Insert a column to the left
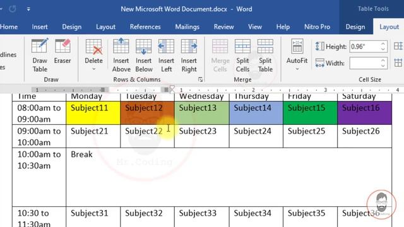This screenshot has width=404, height=227. click(166, 55)
